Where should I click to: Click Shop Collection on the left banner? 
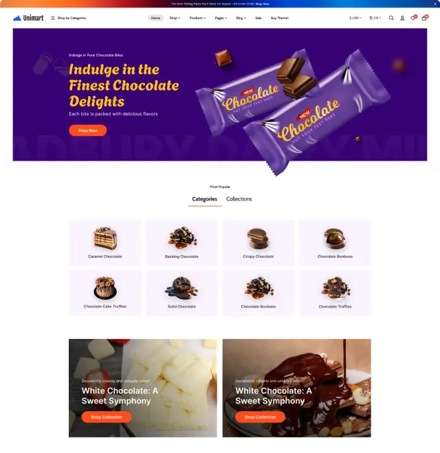pyautogui.click(x=107, y=417)
